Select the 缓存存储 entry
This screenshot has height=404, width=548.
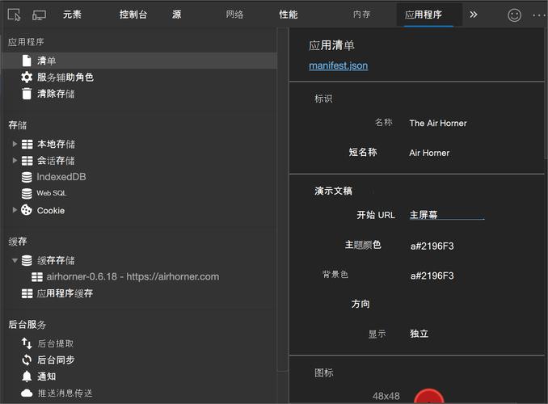56,260
